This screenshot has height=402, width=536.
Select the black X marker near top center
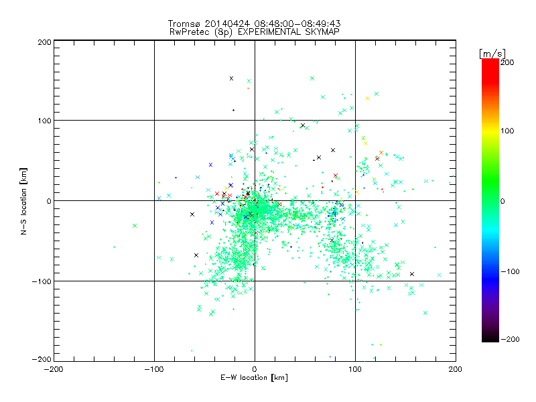(x=231, y=78)
